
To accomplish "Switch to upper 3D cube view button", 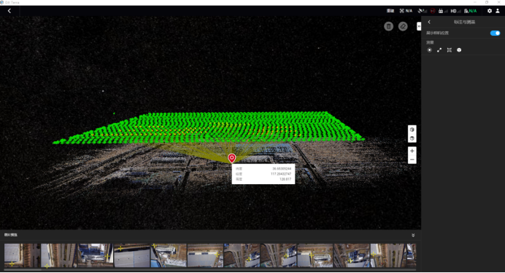I will coord(412,130).
